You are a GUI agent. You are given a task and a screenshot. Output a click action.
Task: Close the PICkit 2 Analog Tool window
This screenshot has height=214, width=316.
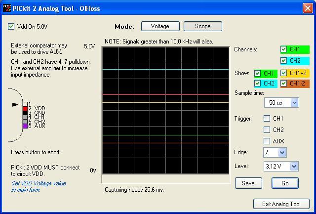pos(308,8)
